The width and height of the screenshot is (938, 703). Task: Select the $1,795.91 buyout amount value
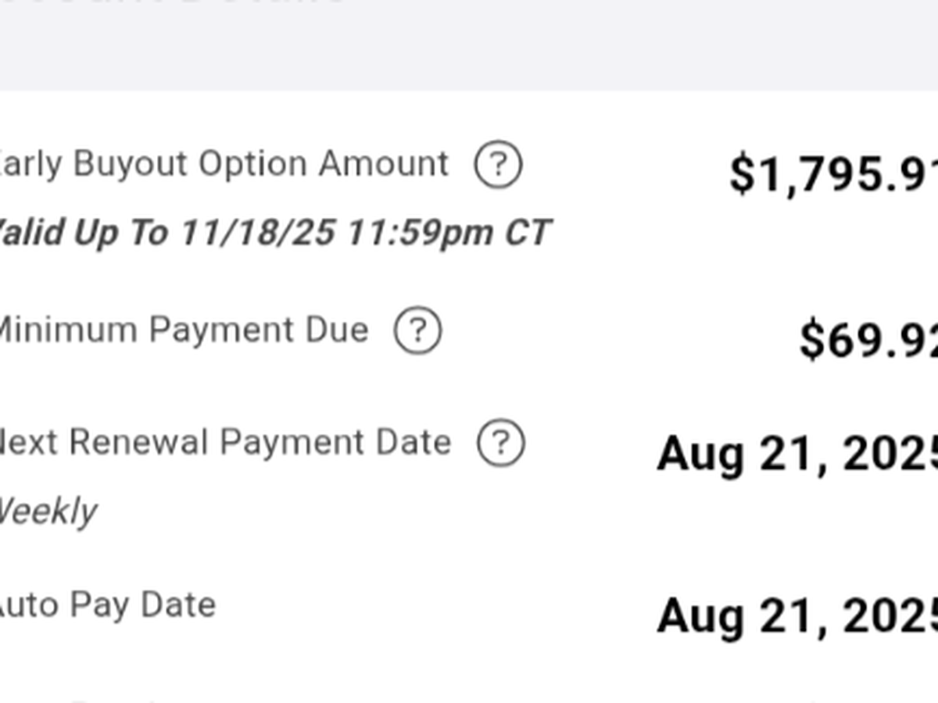833,175
